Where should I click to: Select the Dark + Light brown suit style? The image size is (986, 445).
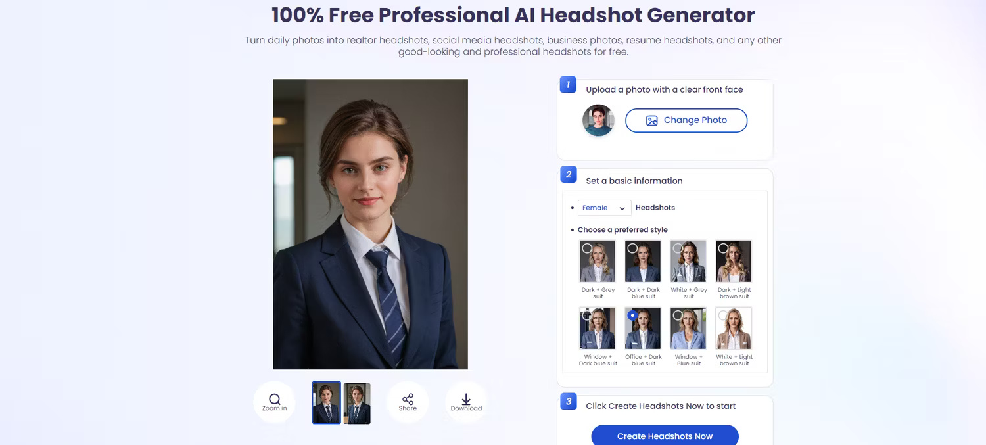click(734, 260)
